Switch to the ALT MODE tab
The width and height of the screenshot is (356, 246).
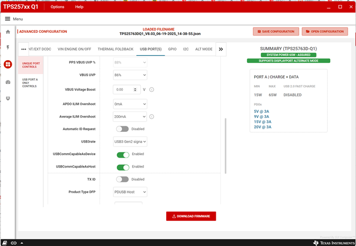[x=204, y=49]
